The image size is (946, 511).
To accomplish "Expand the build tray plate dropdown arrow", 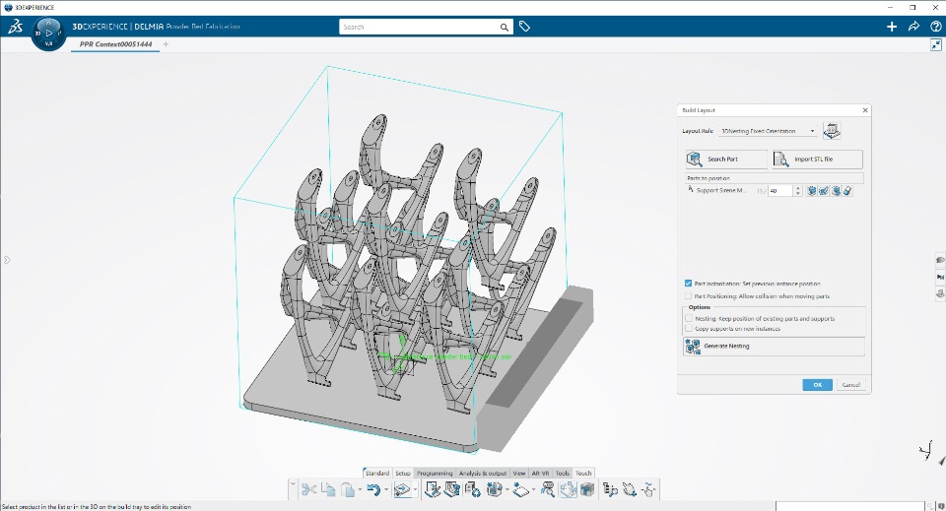I will (533, 489).
